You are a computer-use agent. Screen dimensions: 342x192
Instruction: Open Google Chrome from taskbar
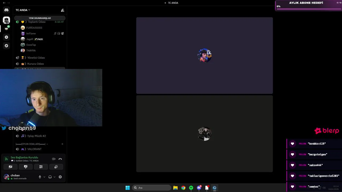183,188
